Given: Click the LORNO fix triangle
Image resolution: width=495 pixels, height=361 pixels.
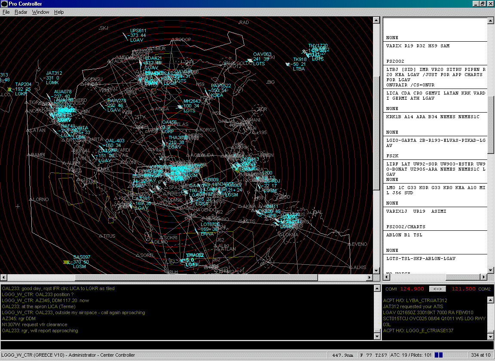Looking at the screenshot, I should pyautogui.click(x=31, y=199).
